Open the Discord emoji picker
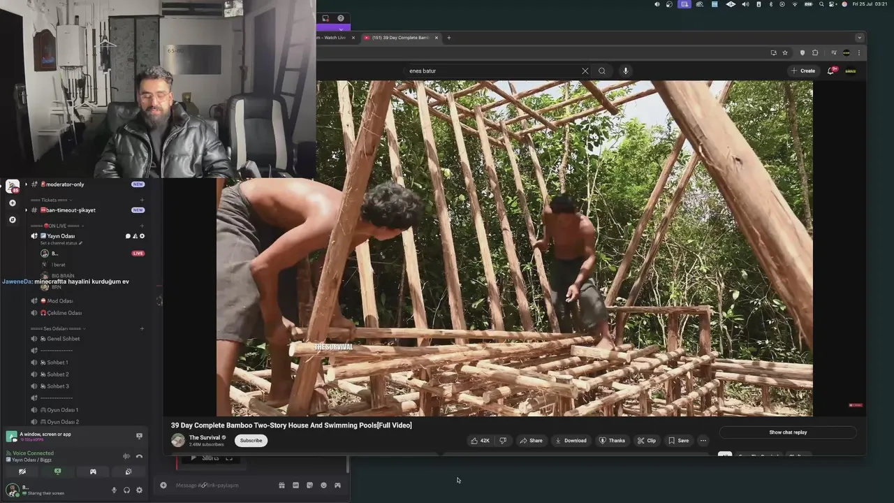Image resolution: width=894 pixels, height=503 pixels. coord(323,486)
